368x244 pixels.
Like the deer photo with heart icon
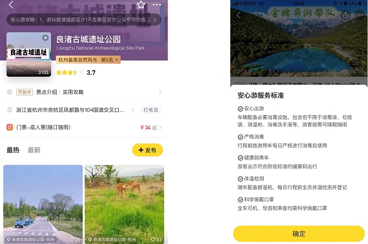pos(153,239)
